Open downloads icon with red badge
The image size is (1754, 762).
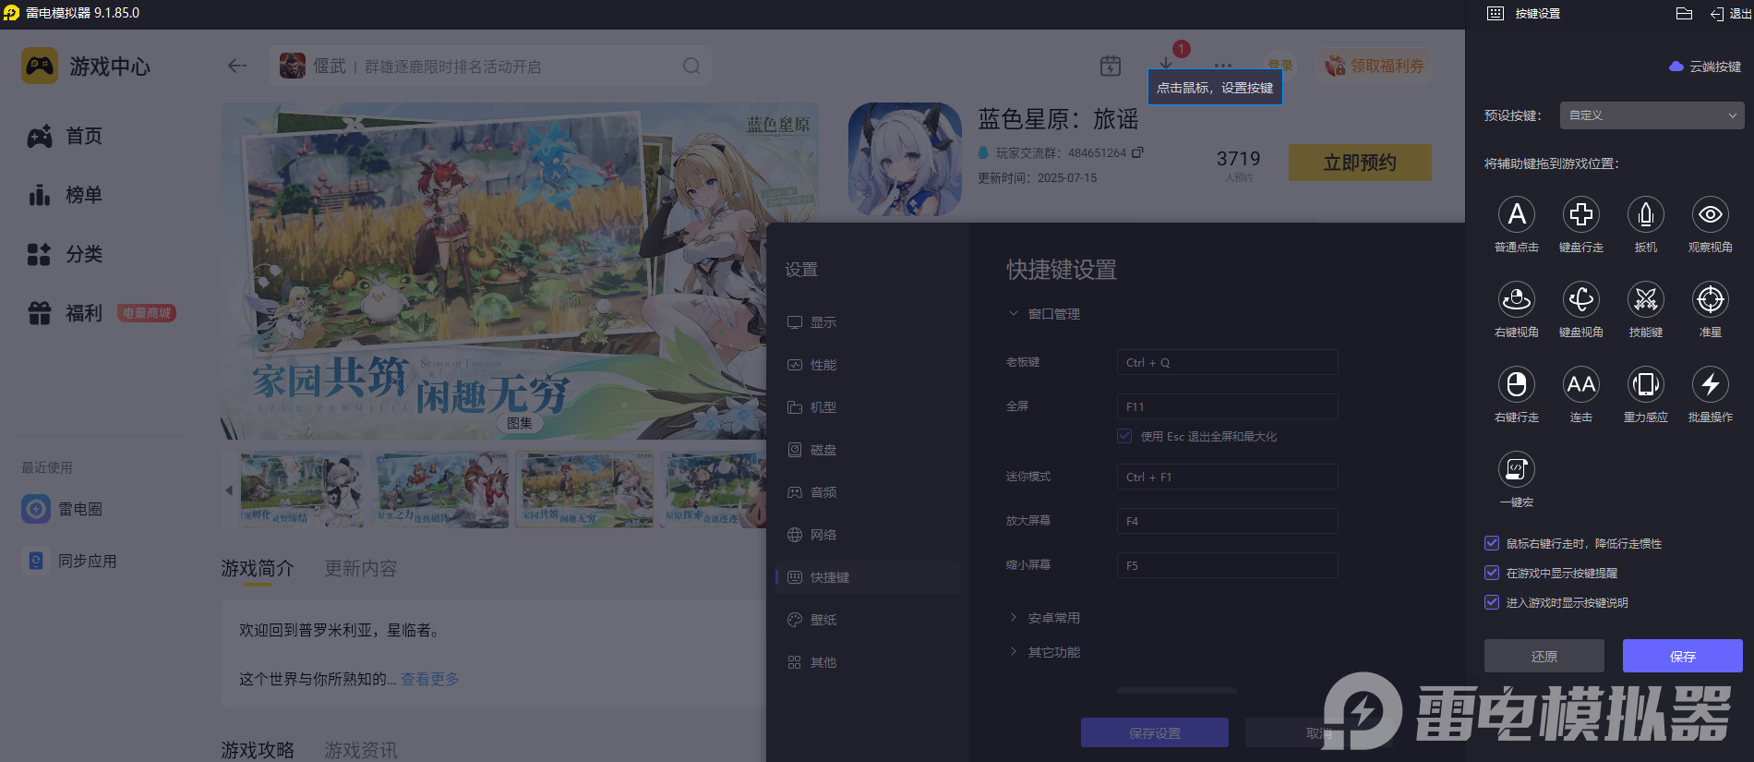(1167, 63)
